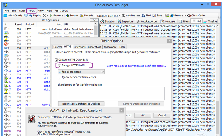This screenshot has width=223, height=136.
Task: Click the Clear Cache icon
Action: pos(189,16)
